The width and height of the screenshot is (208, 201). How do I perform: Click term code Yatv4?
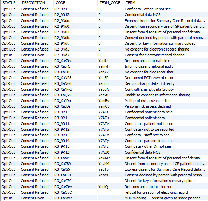pyautogui.click(x=103, y=175)
